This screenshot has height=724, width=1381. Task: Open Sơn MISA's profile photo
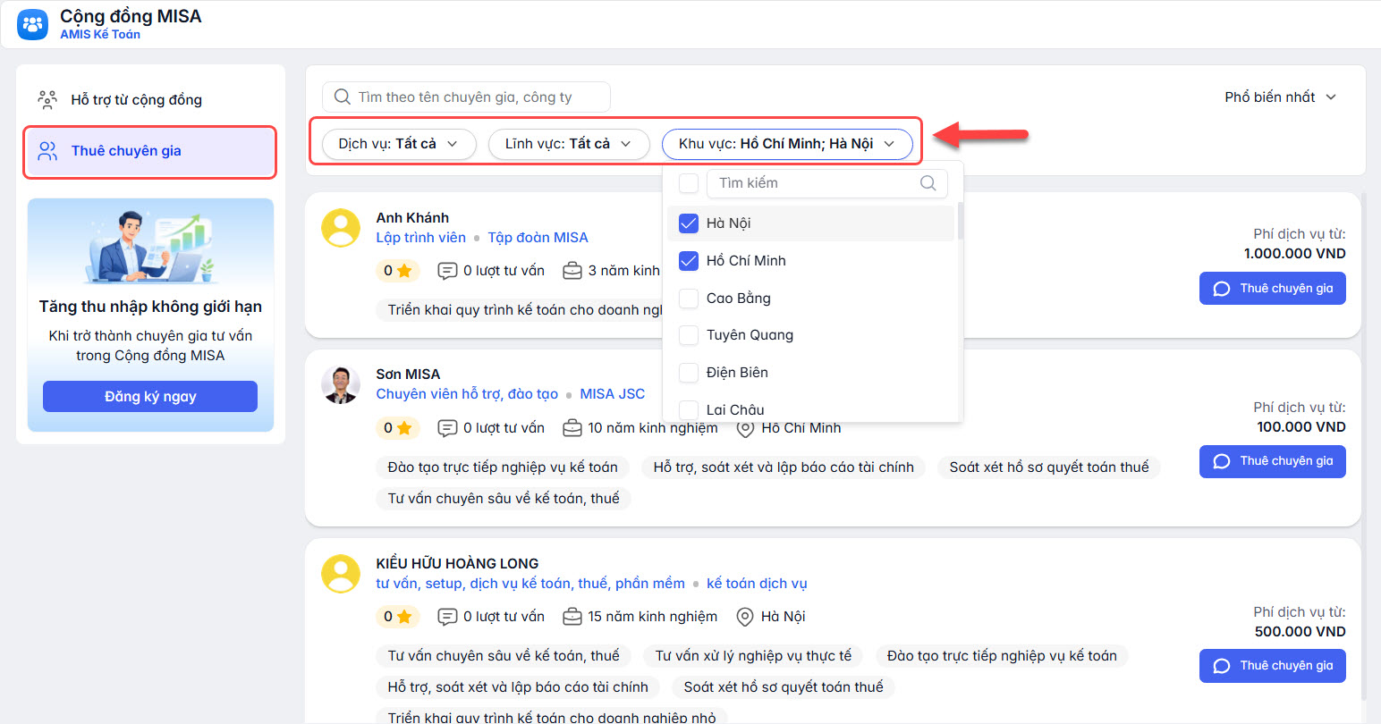tap(341, 384)
